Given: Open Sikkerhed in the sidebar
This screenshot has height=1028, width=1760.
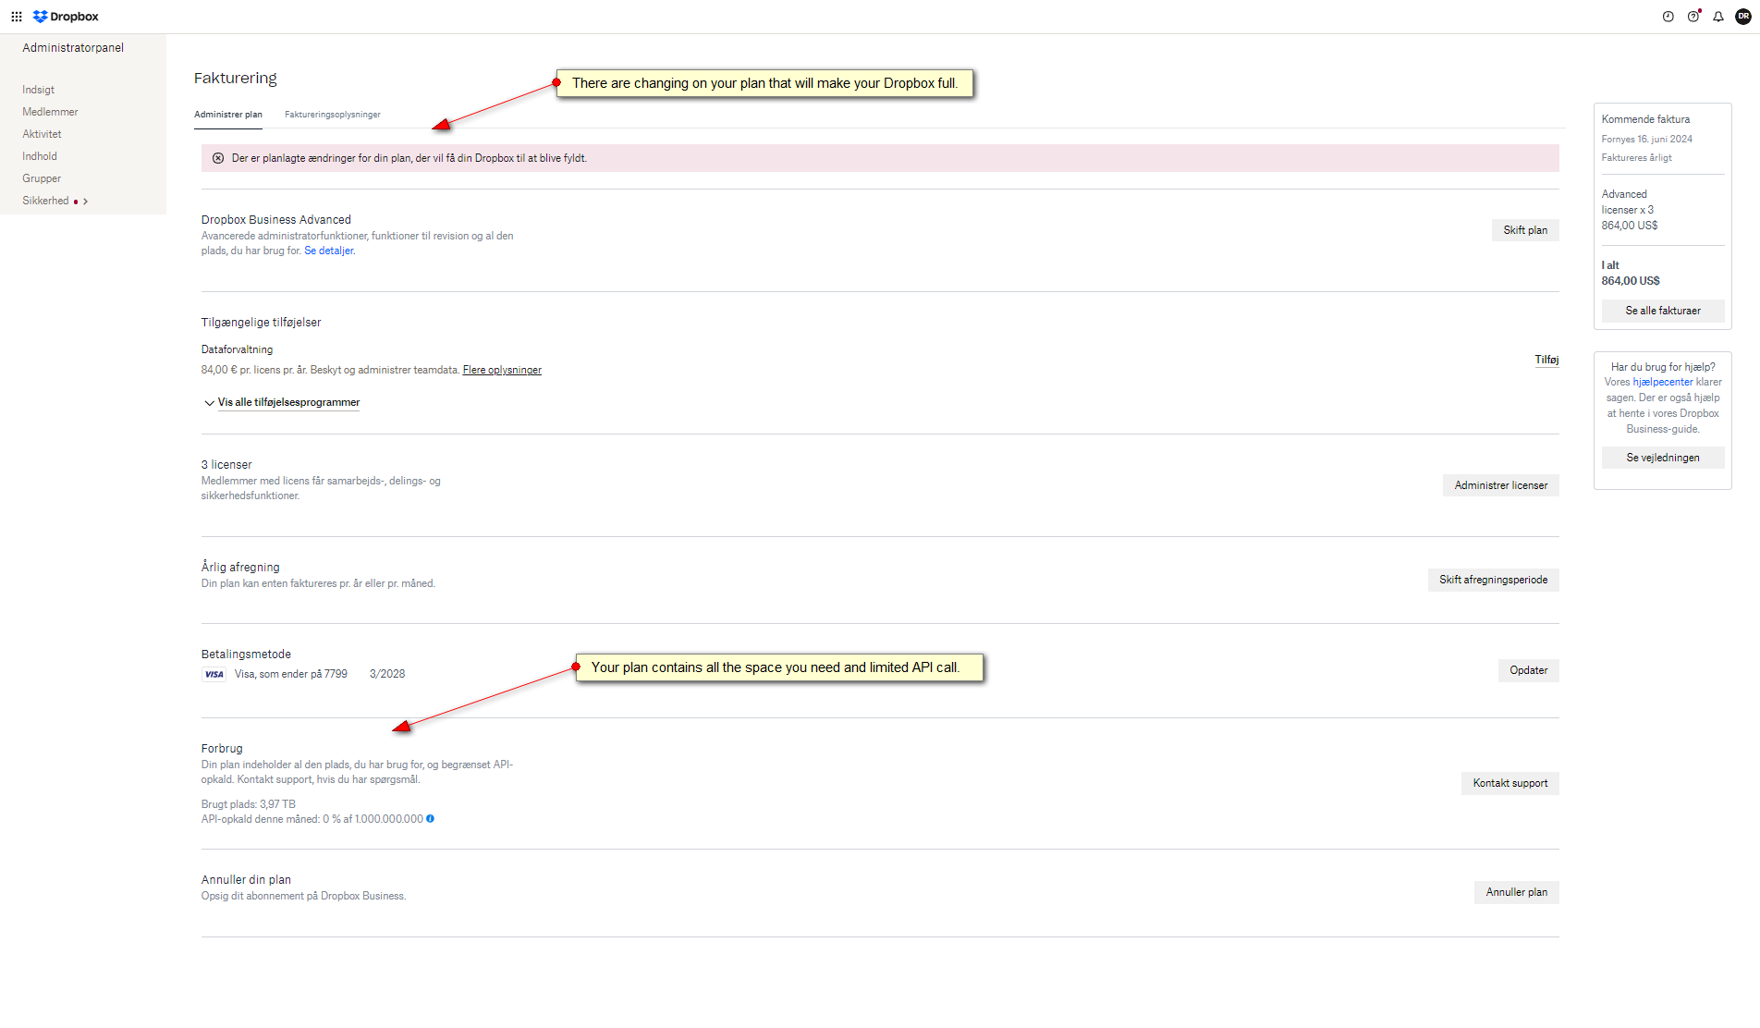Looking at the screenshot, I should pos(46,201).
